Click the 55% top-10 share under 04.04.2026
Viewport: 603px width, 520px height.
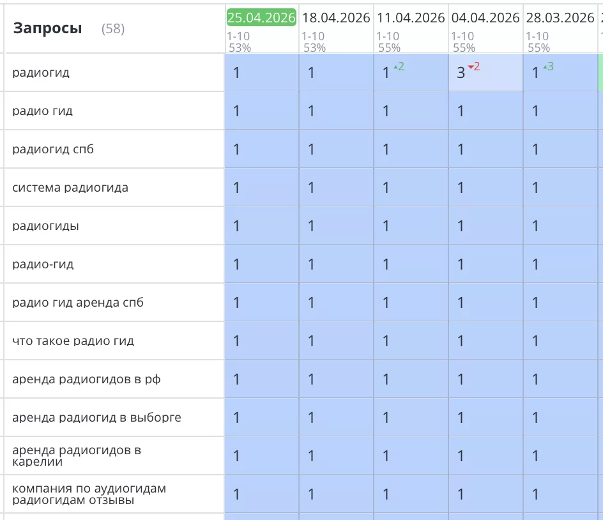point(464,48)
